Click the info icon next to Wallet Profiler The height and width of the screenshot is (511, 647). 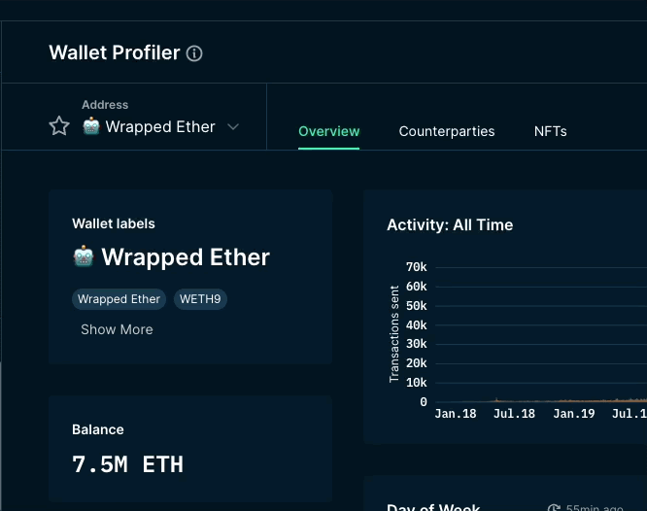(x=194, y=53)
